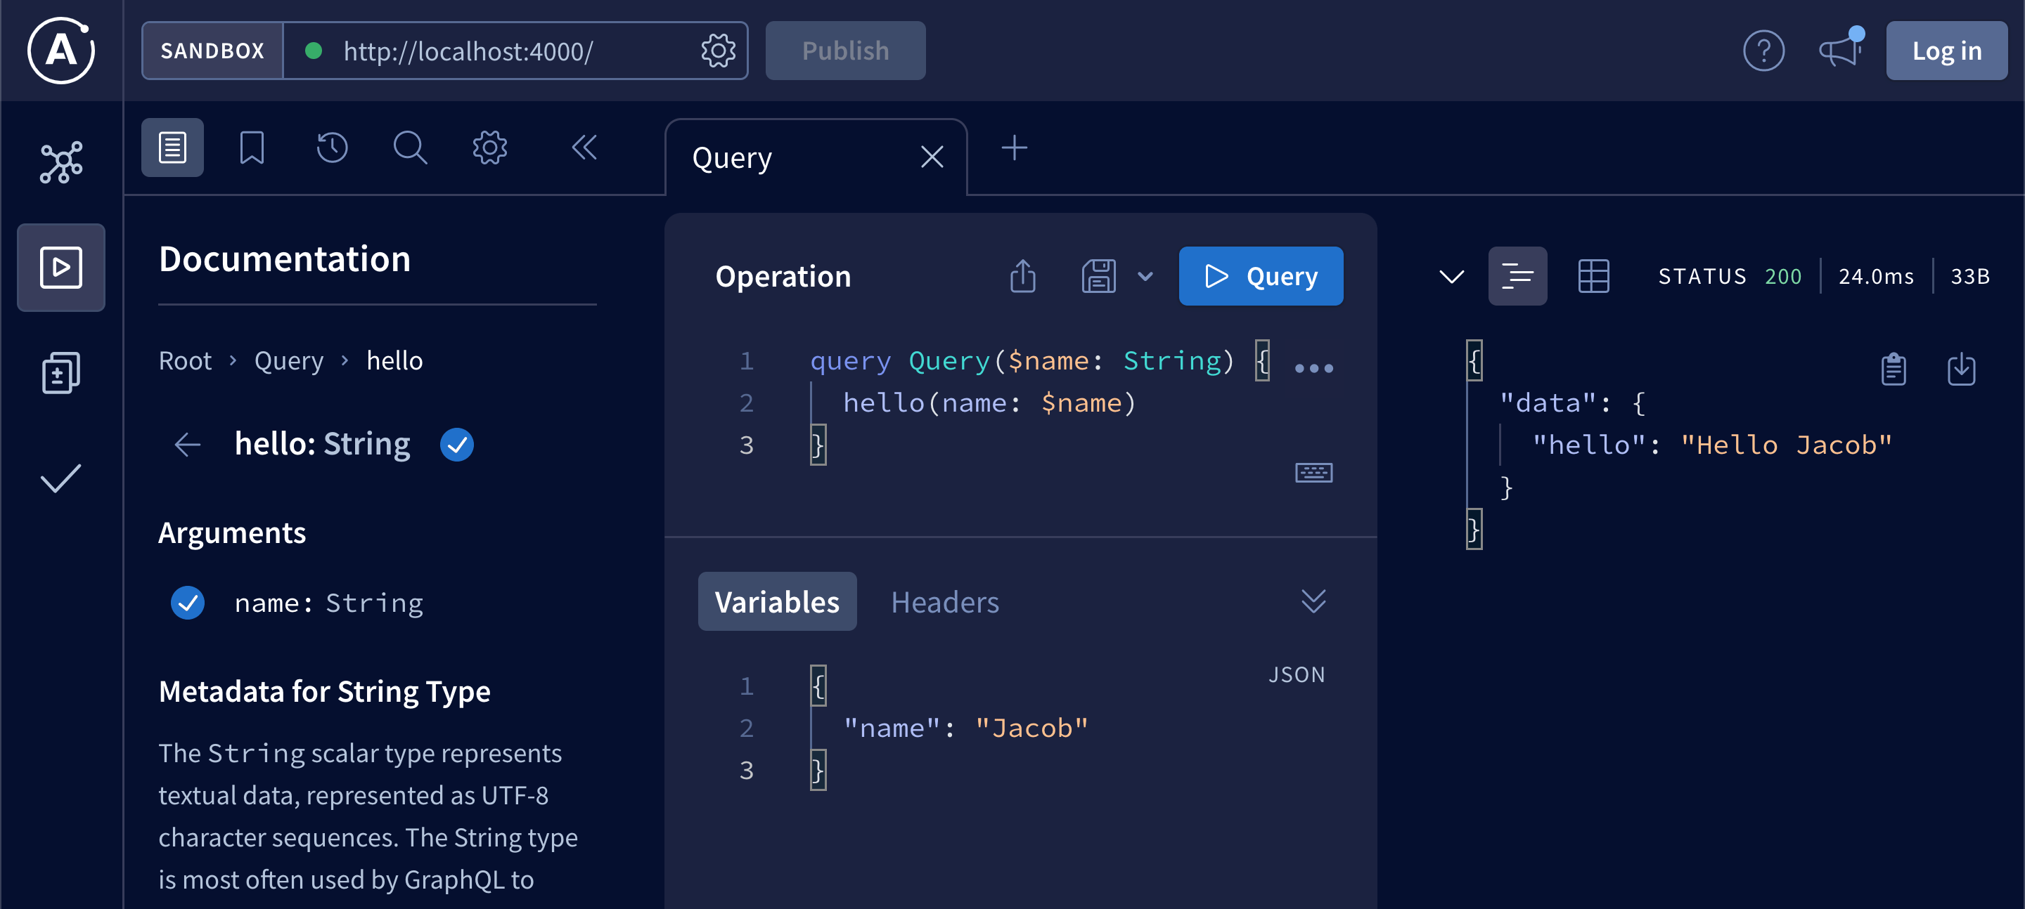The width and height of the screenshot is (2025, 909).
Task: Expand the response panel chevron dropdown
Action: (x=1451, y=275)
